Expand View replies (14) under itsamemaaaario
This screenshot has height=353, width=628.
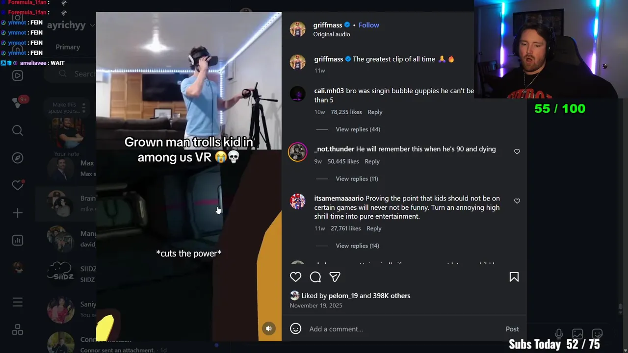pyautogui.click(x=357, y=246)
